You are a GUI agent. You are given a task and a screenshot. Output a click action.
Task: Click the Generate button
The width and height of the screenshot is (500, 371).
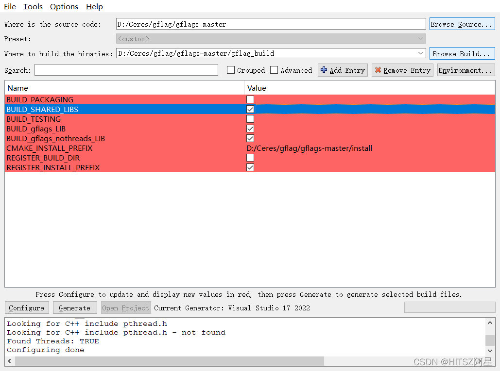tap(75, 308)
